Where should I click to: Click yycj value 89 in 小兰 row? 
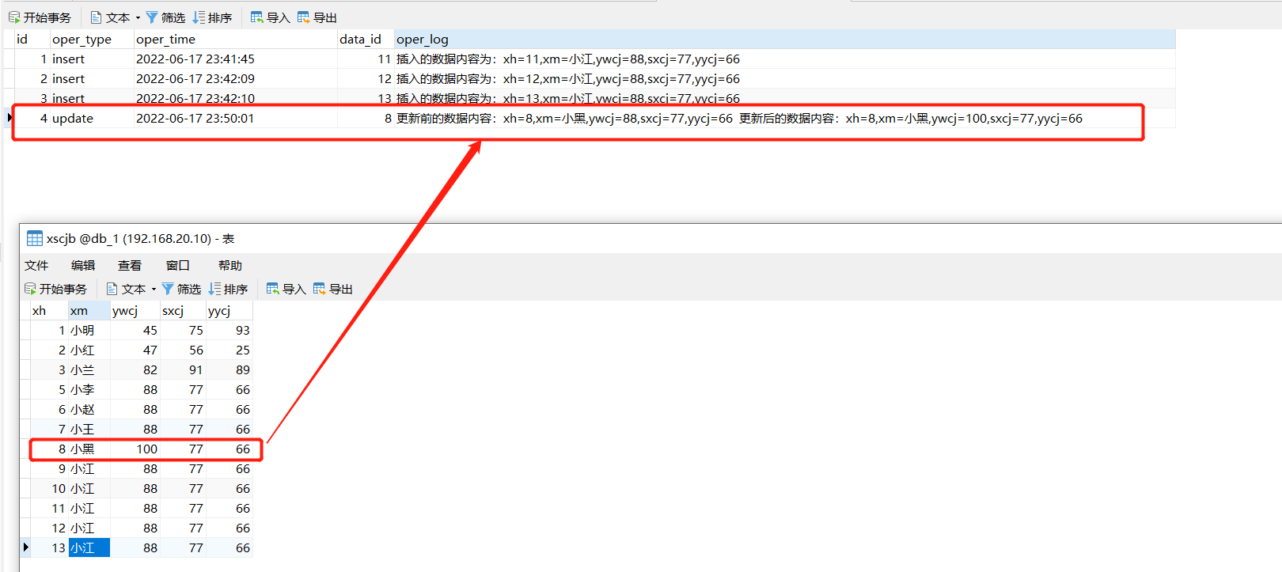click(229, 370)
